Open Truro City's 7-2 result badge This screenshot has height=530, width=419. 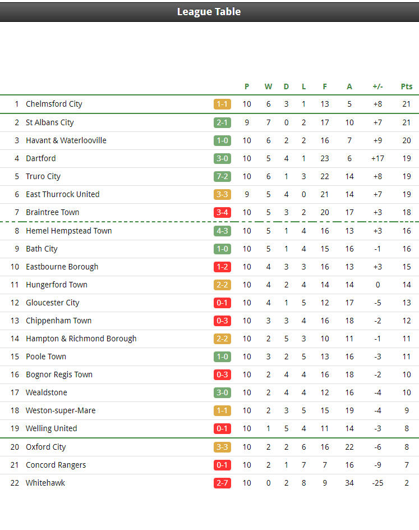coord(222,176)
